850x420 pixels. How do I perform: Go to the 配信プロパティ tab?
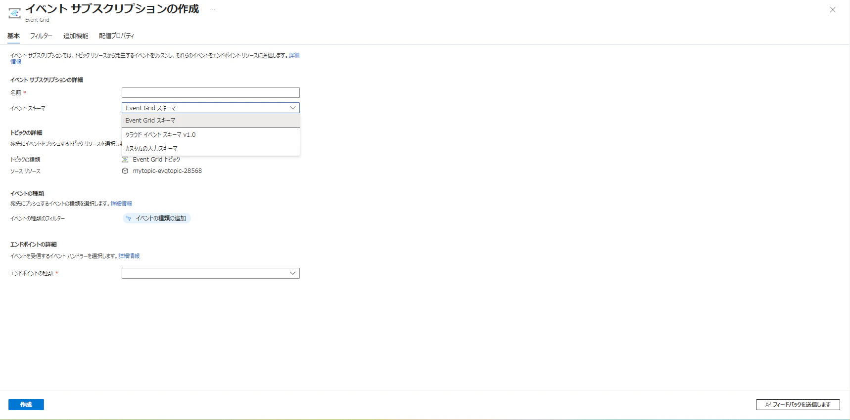(117, 36)
